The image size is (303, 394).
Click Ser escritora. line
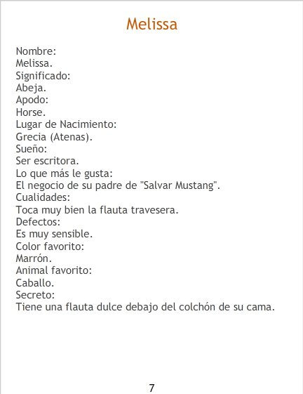click(x=47, y=161)
